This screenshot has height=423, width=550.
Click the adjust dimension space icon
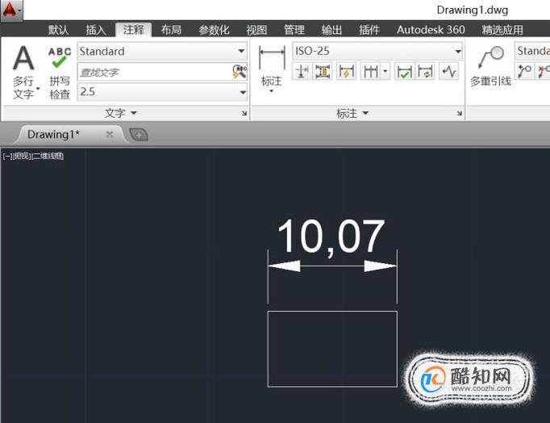point(323,72)
